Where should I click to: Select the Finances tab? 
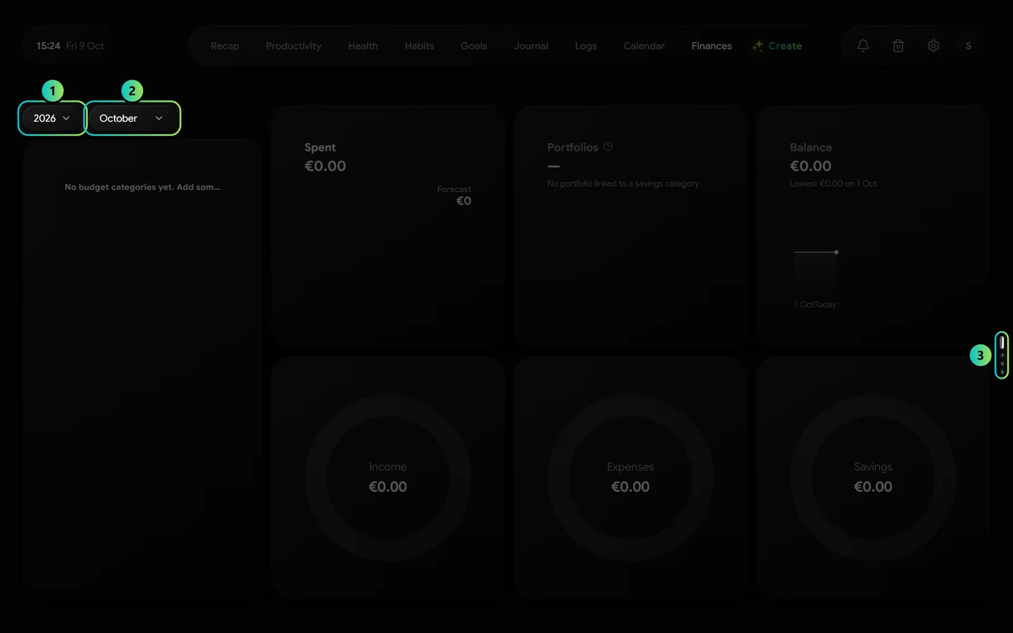click(712, 46)
